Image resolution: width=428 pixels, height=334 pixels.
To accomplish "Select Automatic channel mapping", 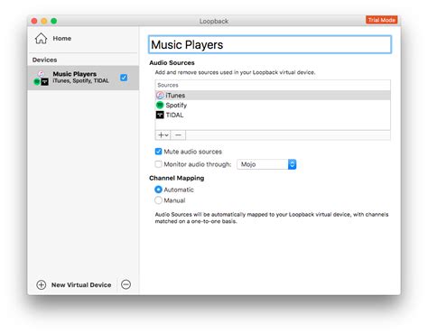I will coord(158,190).
